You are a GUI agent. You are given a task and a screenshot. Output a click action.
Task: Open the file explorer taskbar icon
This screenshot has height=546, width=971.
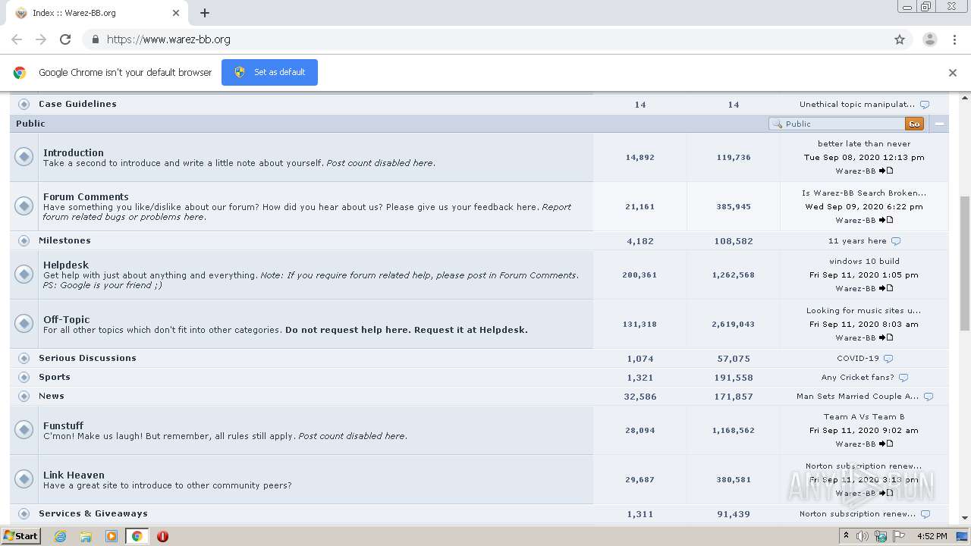point(86,536)
